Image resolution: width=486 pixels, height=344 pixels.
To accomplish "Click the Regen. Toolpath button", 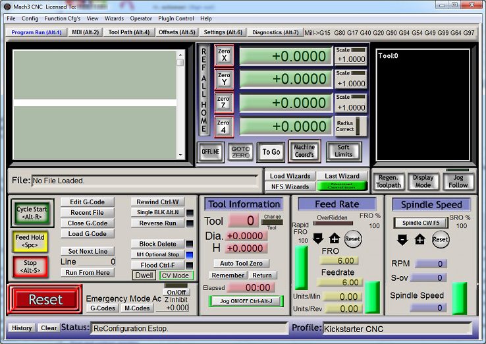I will [388, 181].
